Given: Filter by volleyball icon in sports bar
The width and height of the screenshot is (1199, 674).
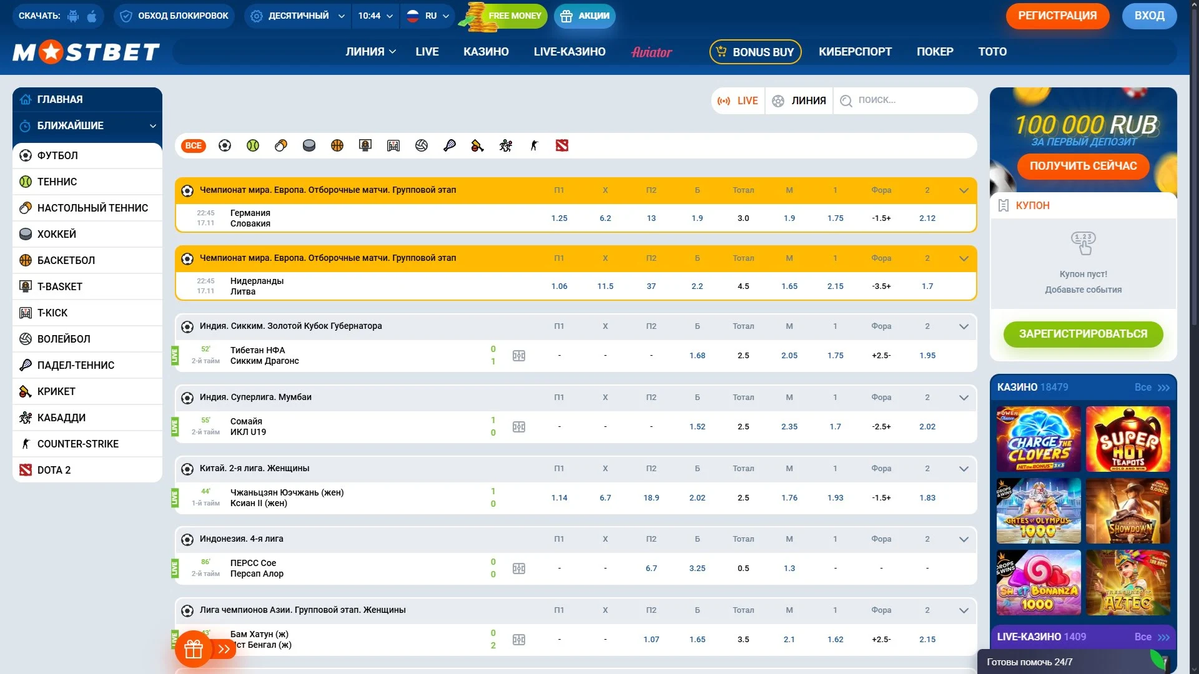Looking at the screenshot, I should point(422,146).
